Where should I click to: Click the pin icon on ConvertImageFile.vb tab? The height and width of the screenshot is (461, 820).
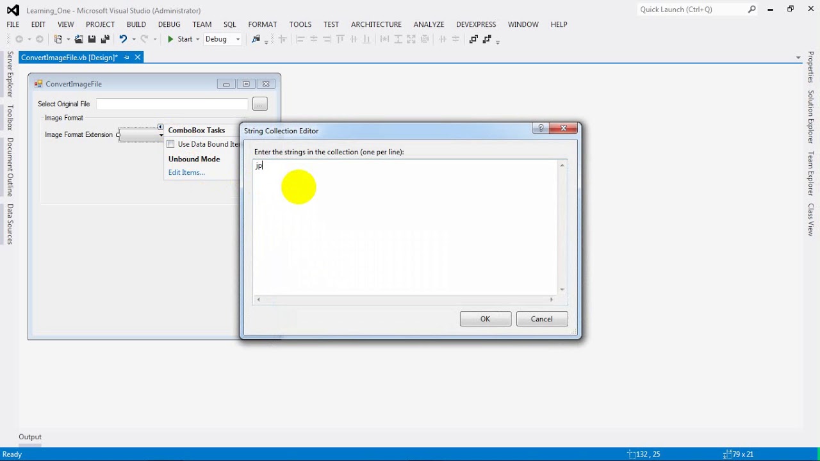pyautogui.click(x=126, y=58)
